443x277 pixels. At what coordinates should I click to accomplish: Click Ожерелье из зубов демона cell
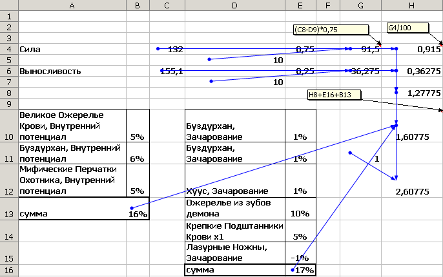(x=235, y=209)
